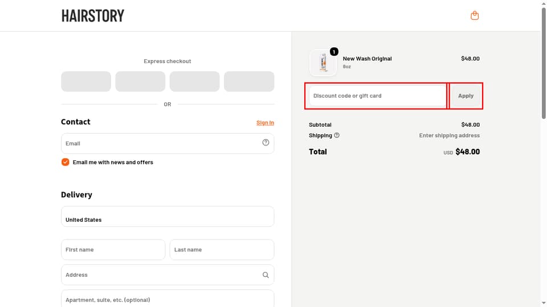
Task: Click the Subtotal label
Action: pos(320,125)
